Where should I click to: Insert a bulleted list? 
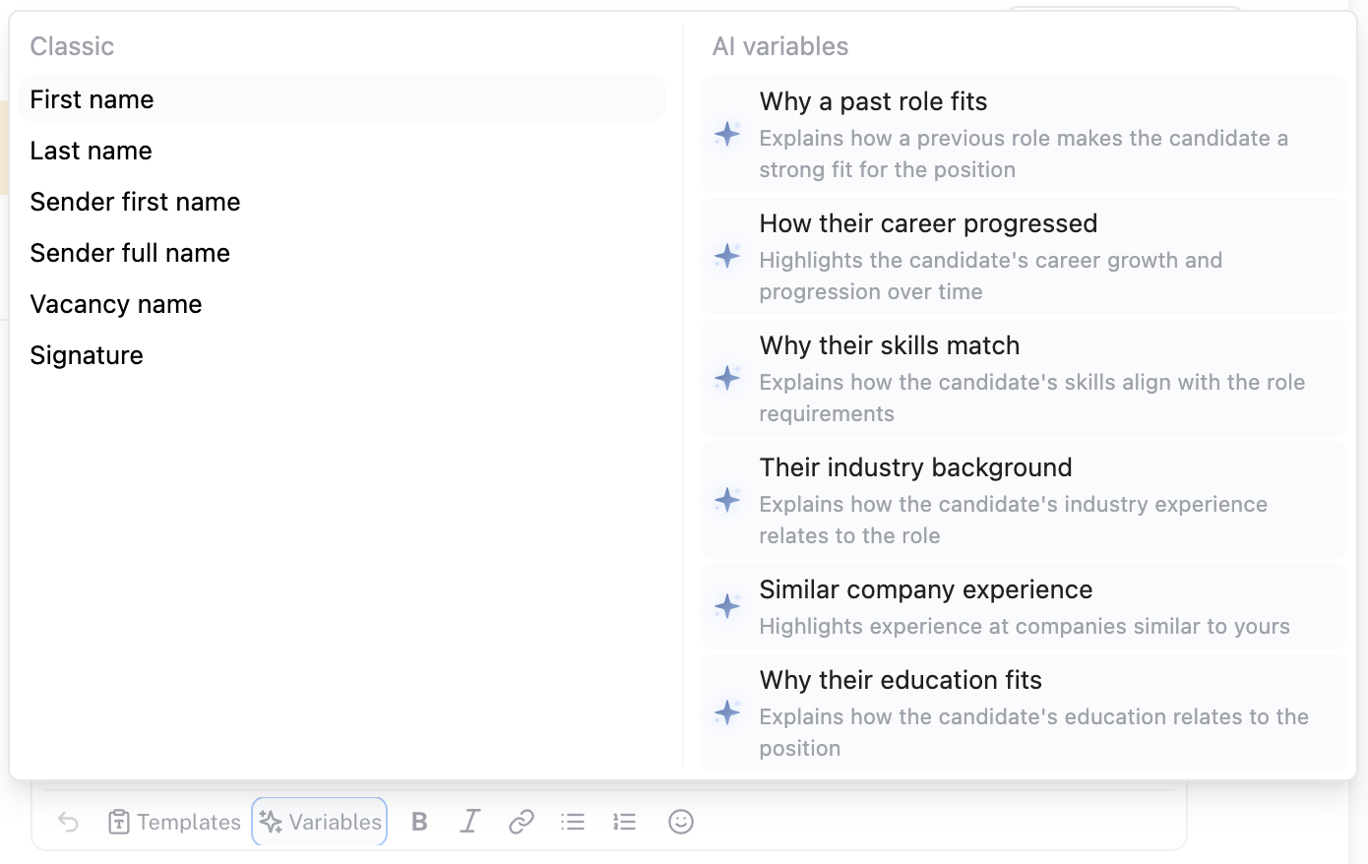[573, 822]
